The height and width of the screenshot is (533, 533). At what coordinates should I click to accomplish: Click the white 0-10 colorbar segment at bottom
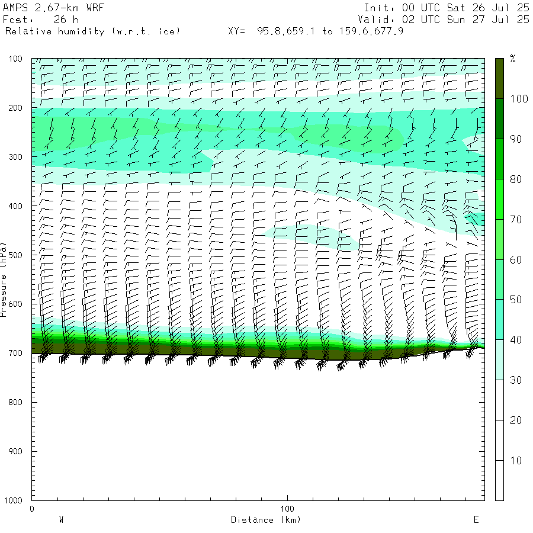(x=499, y=480)
